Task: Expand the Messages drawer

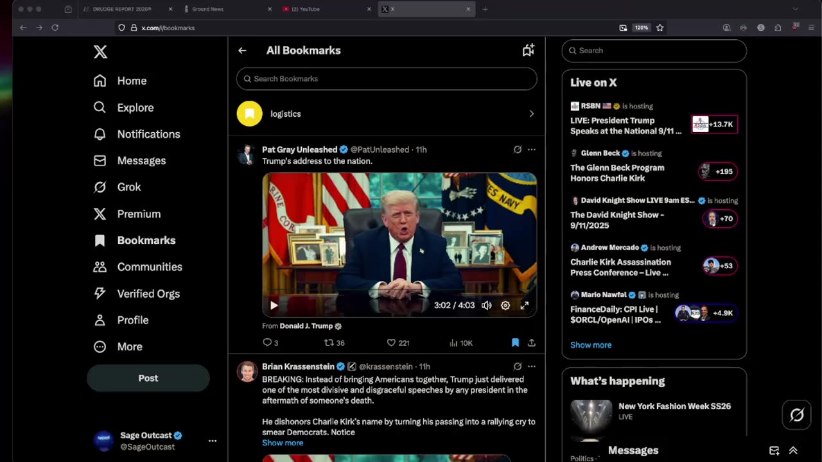Action: click(x=793, y=450)
